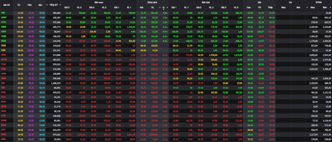Open the SSB stock symbol
The width and height of the screenshot is (332, 142).
coord(3,139)
